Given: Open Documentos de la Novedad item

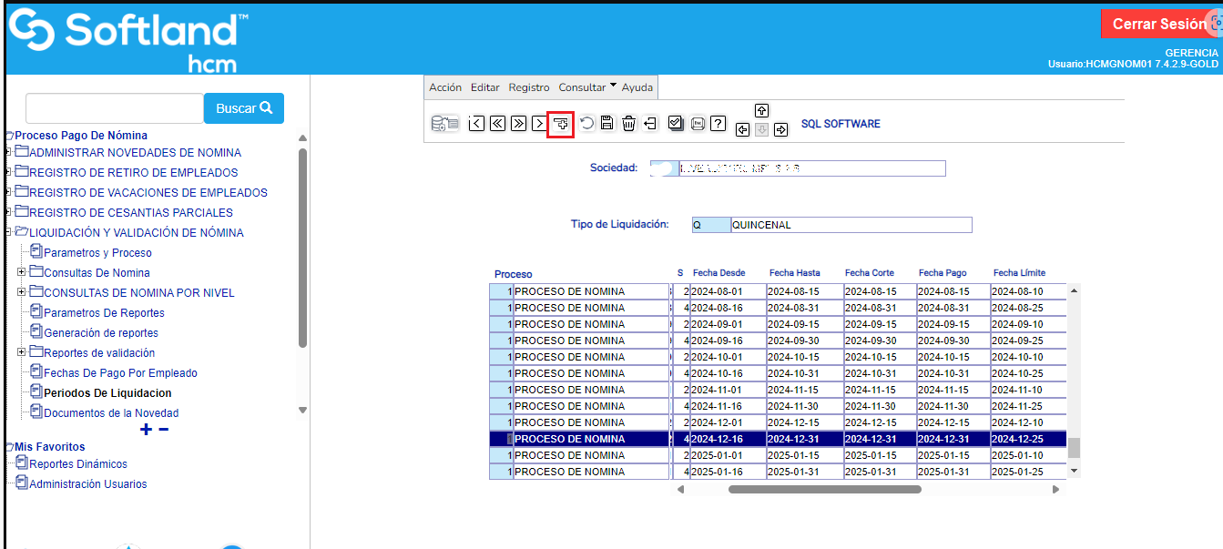Looking at the screenshot, I should 111,412.
